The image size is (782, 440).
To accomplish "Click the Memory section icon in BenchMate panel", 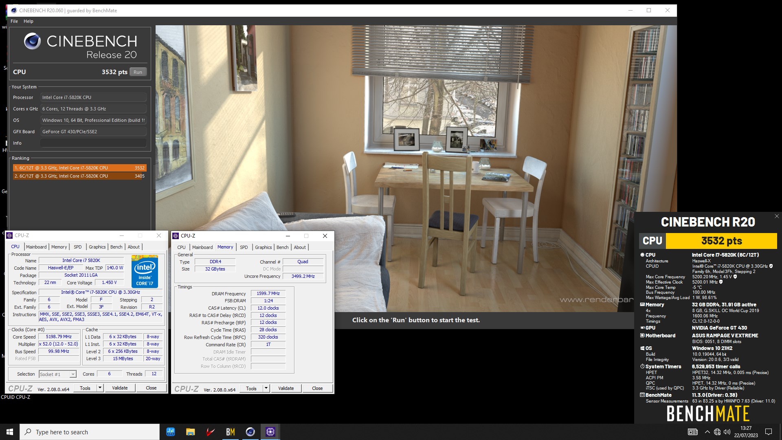I will [x=642, y=304].
